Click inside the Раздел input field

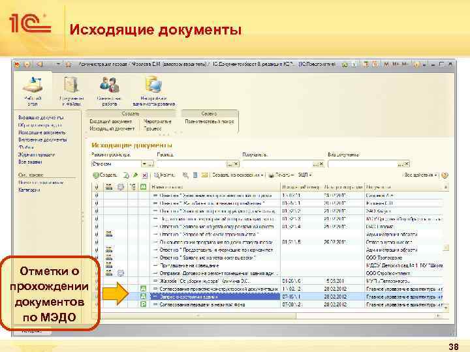[191, 164]
